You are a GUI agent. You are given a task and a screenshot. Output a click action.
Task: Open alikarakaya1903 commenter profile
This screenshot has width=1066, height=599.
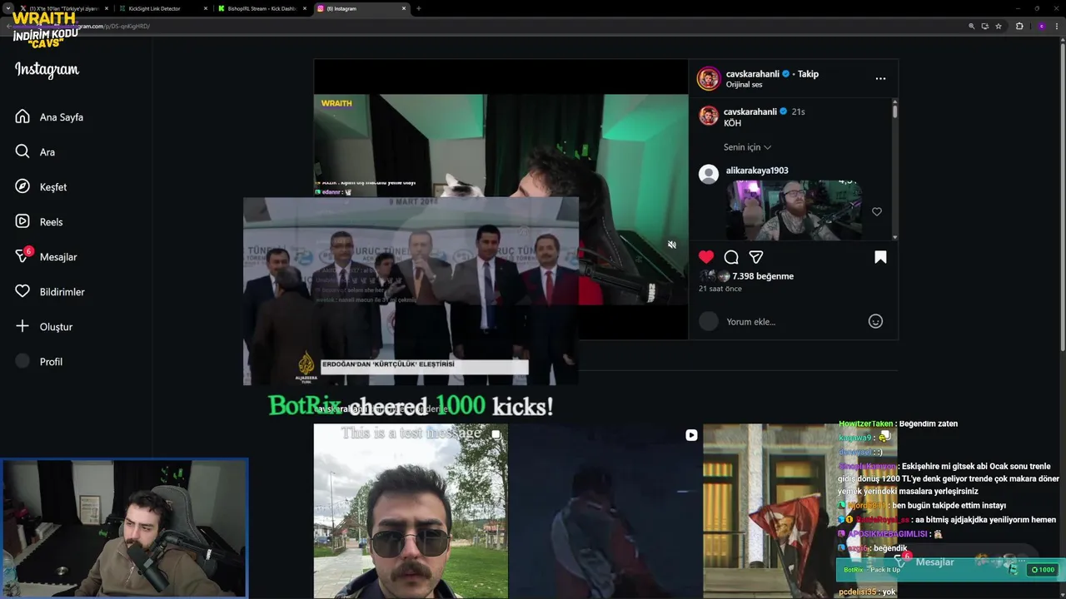(757, 171)
